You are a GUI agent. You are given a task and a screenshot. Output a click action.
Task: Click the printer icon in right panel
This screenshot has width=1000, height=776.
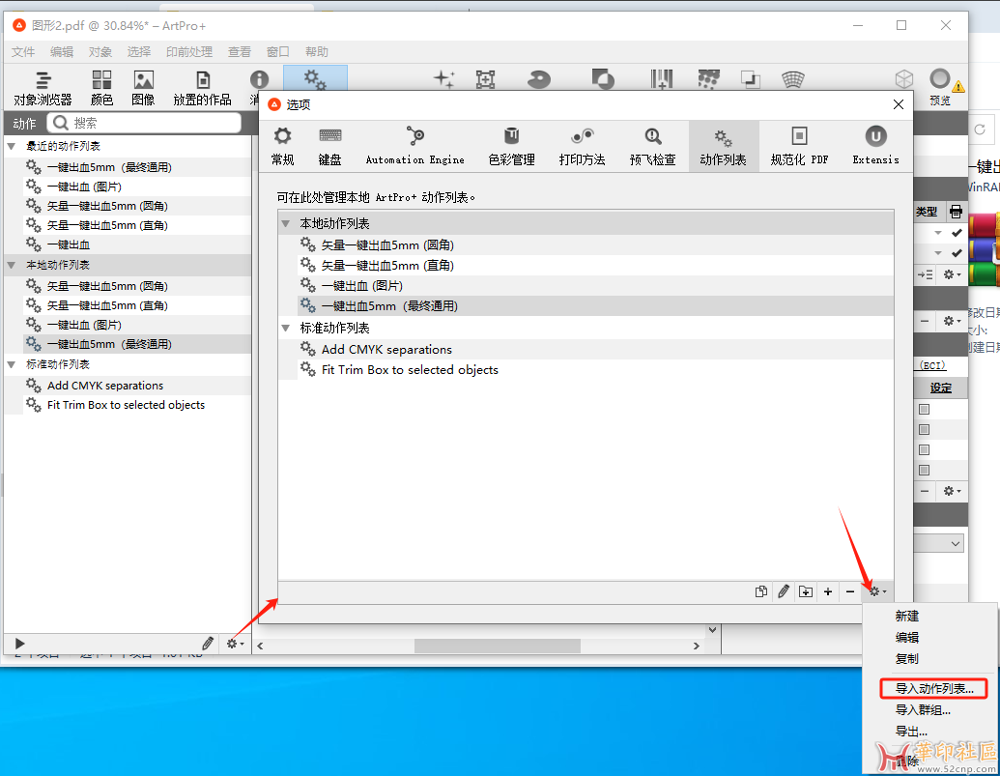coord(956,212)
